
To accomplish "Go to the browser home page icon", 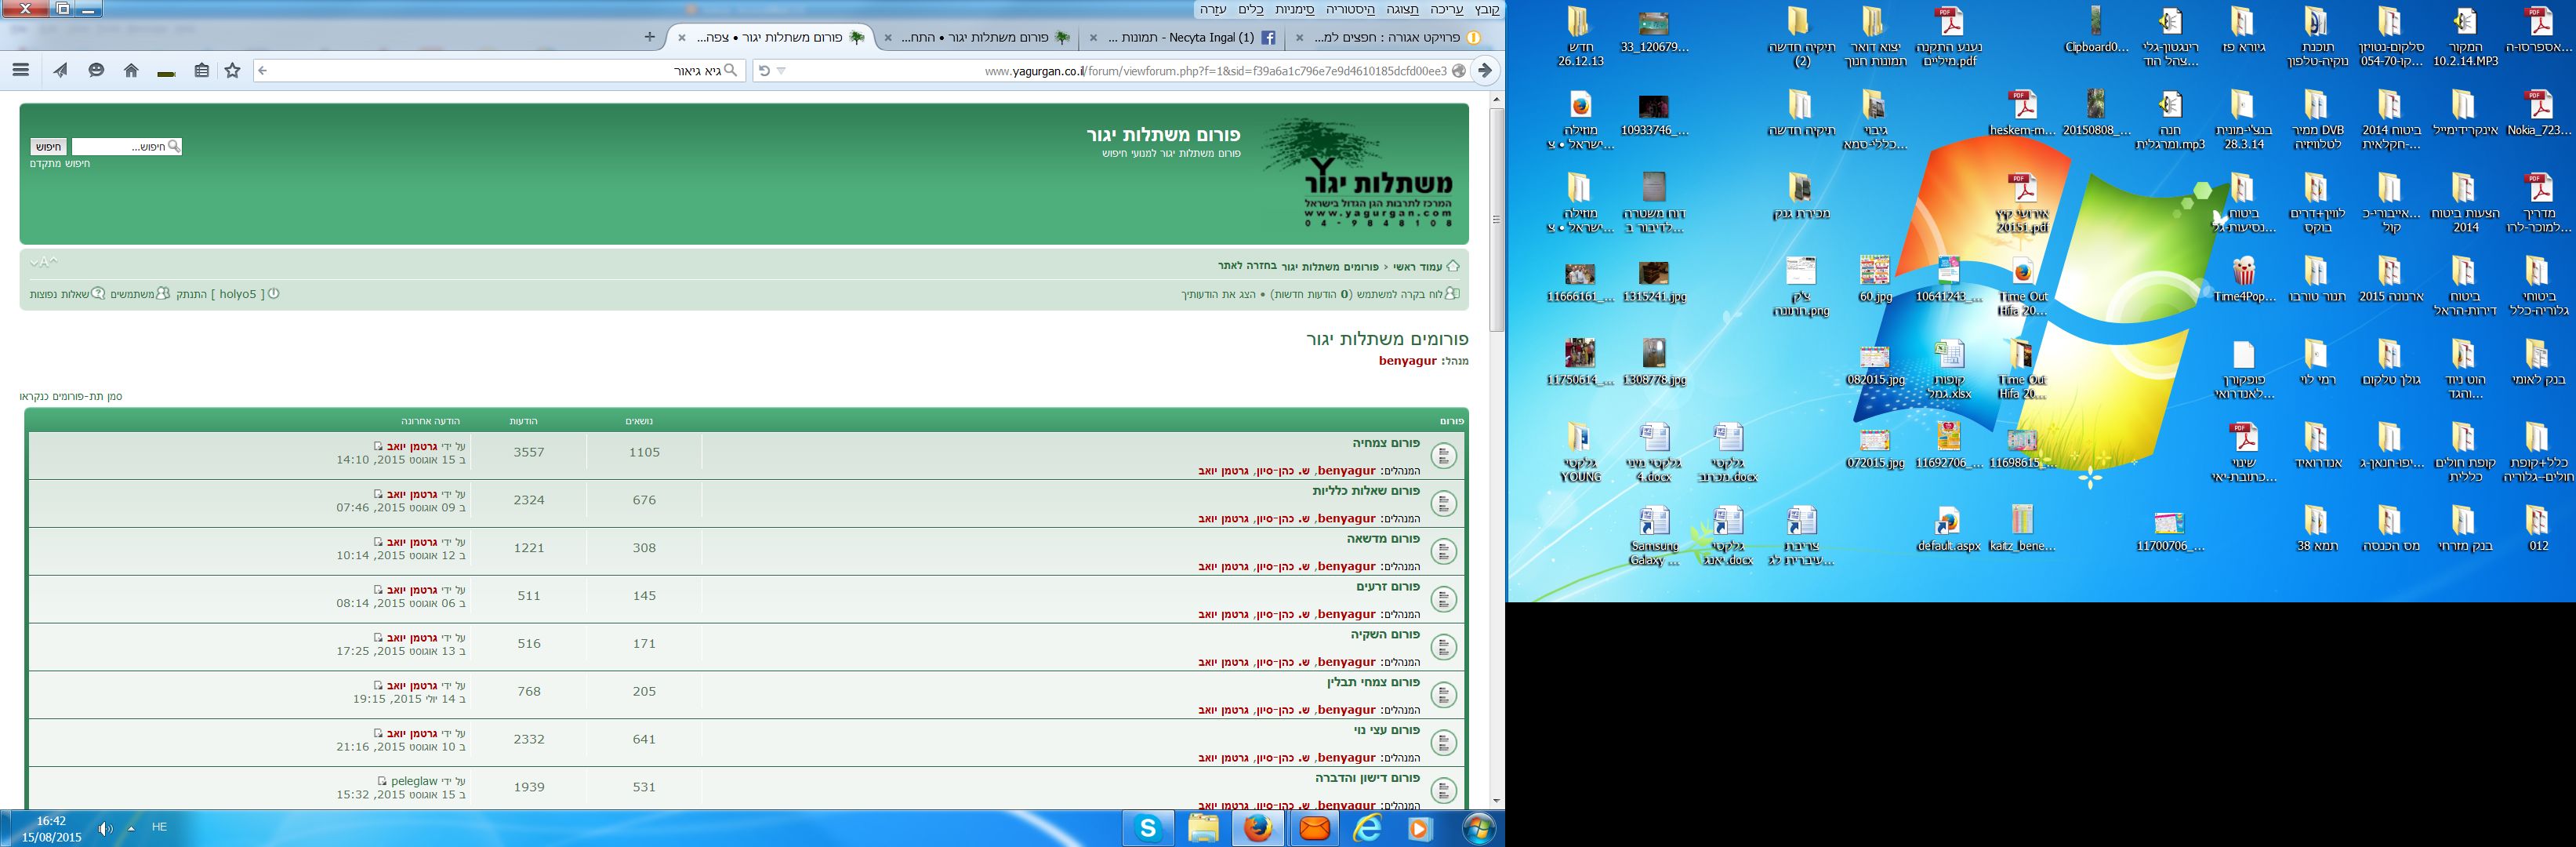I will pos(131,70).
